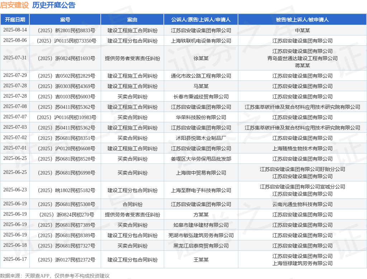Screen dimensions: 367x279
Task: Select date cell 2025-08-14
Action: (x=15, y=30)
